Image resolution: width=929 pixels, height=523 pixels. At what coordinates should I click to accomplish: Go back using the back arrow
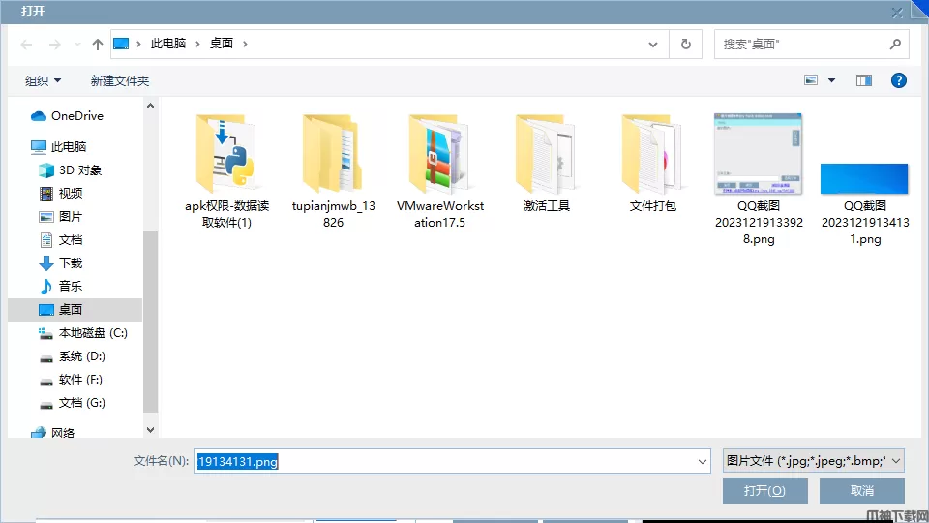pyautogui.click(x=26, y=45)
